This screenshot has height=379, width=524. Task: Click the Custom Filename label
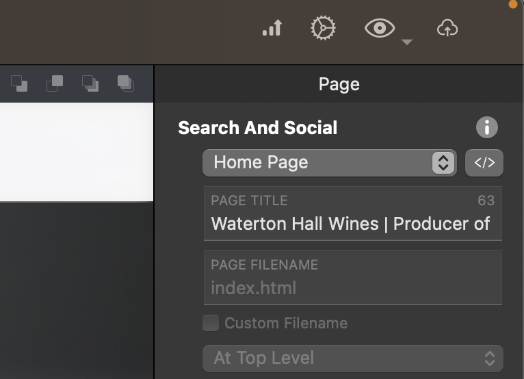click(286, 323)
